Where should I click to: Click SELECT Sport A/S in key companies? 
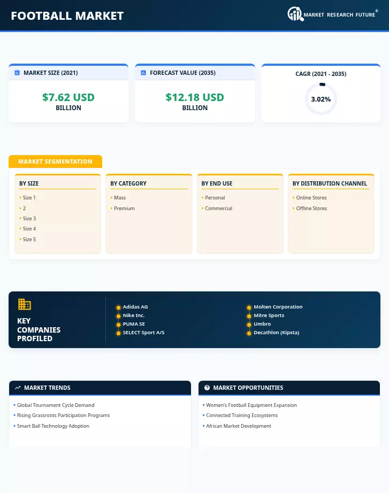[x=143, y=333]
